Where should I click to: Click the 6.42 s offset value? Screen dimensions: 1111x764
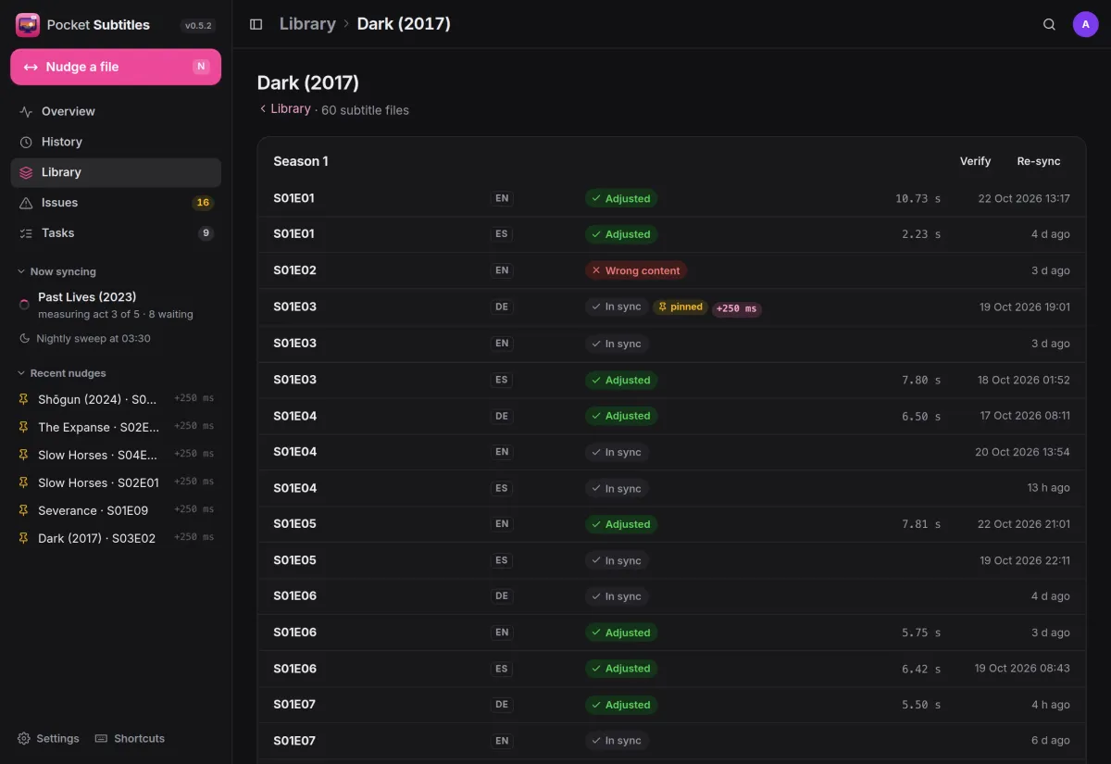click(921, 669)
